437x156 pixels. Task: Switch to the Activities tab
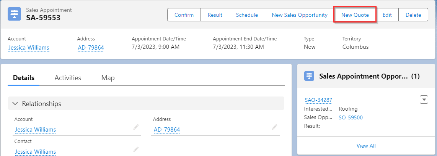[x=68, y=78]
